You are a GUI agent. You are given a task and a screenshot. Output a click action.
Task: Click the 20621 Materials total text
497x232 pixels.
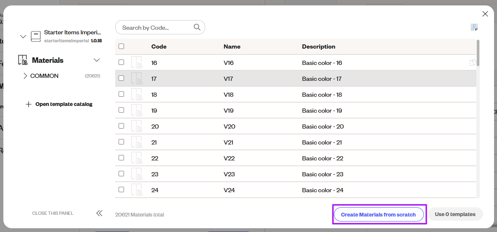point(140,214)
